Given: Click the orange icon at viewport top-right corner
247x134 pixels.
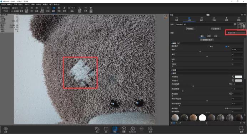Looking at the screenshot, I should click(x=166, y=17).
